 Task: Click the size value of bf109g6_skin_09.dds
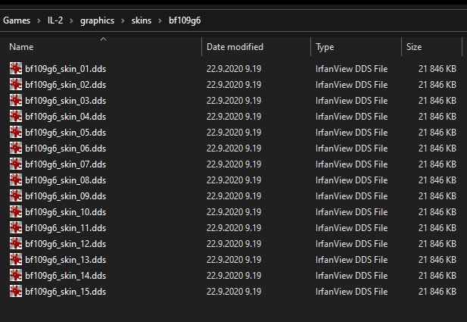437,196
